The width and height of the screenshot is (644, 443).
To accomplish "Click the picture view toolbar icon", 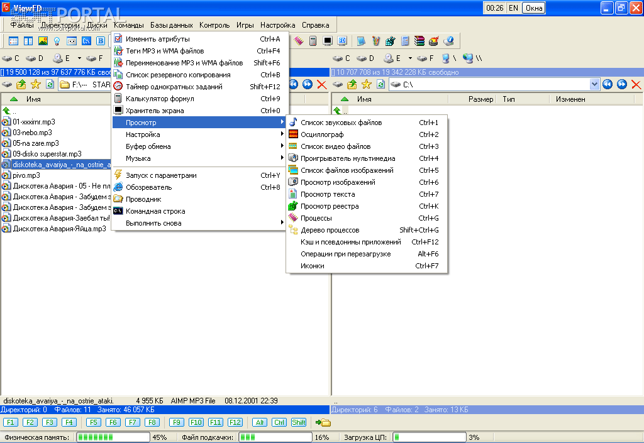I will (x=43, y=41).
